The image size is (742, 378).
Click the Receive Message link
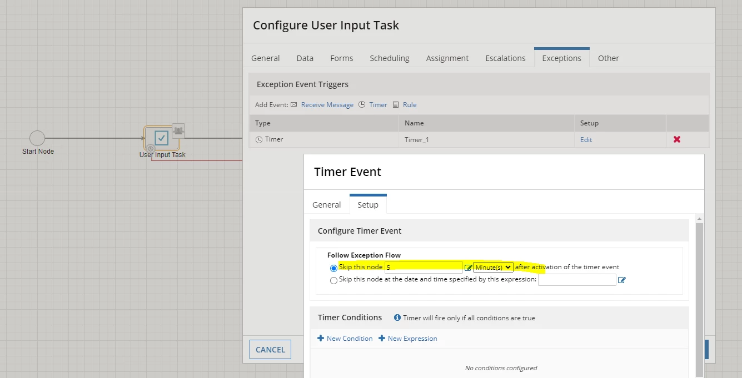click(327, 104)
